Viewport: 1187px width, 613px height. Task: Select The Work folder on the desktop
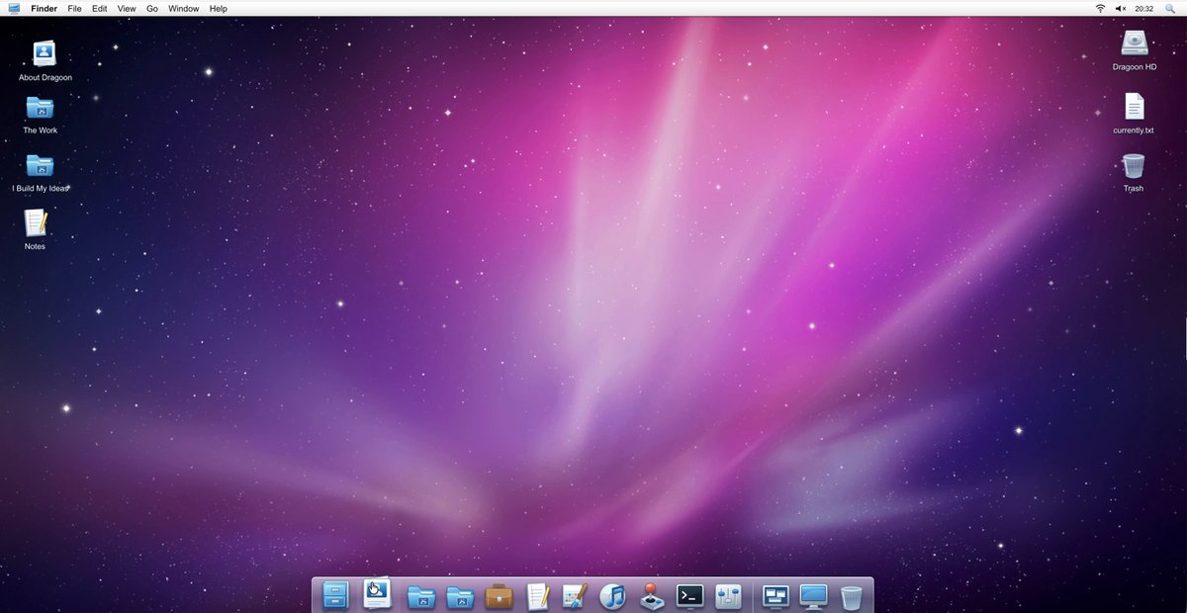41,114
